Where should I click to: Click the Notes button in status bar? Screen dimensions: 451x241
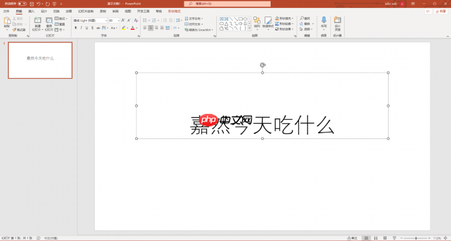[352, 238]
